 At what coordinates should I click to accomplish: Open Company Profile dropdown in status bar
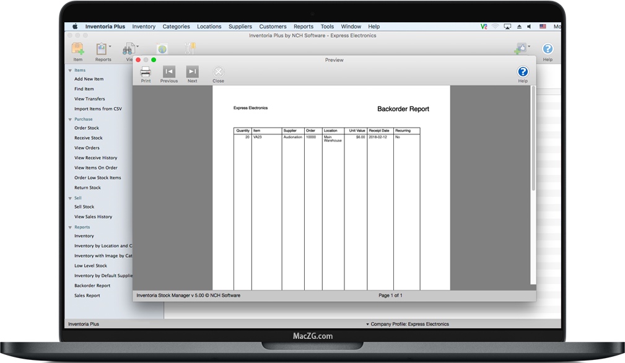pos(367,324)
